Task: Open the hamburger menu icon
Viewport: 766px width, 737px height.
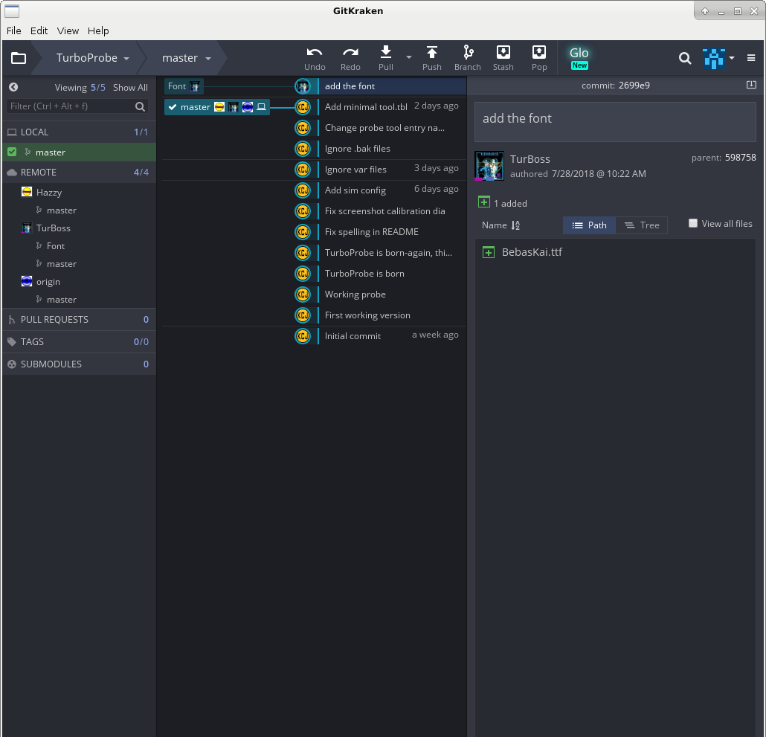Action: tap(751, 58)
